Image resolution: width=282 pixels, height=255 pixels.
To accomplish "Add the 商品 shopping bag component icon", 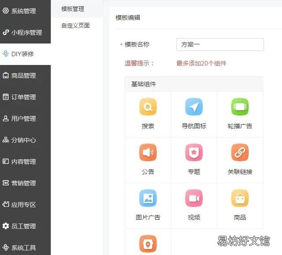I will click(240, 198).
